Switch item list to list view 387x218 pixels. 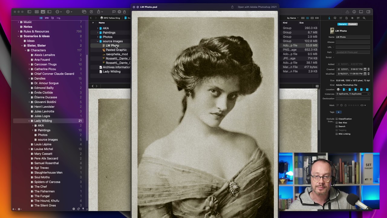pyautogui.click(x=307, y=18)
